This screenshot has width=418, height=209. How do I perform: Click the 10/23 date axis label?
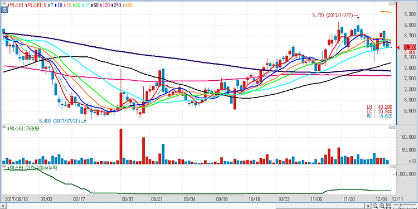[x=283, y=199]
